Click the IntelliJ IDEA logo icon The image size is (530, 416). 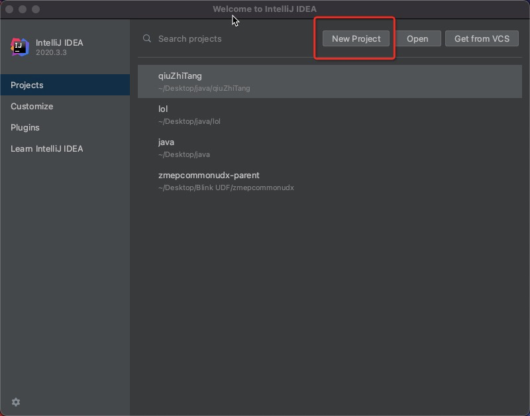20,47
